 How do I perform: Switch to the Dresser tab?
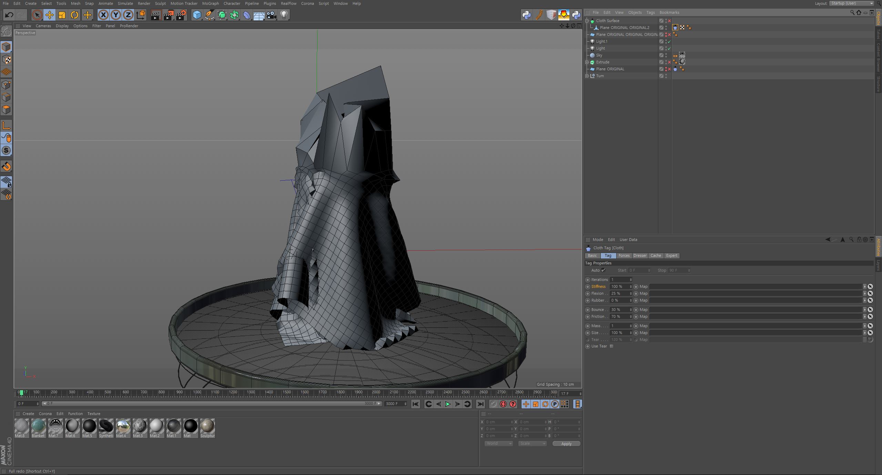[x=640, y=255]
